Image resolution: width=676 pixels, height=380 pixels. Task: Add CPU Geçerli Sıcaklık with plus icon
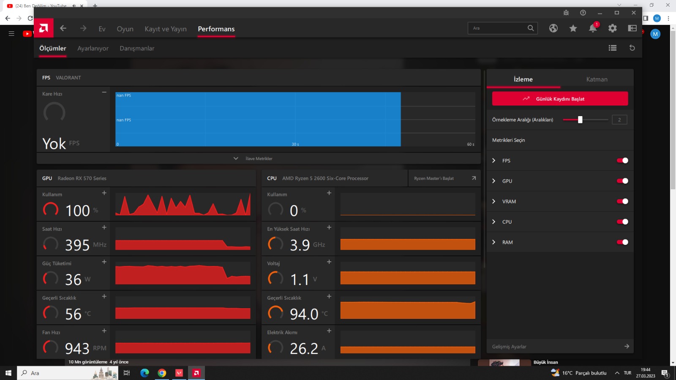coord(329,296)
